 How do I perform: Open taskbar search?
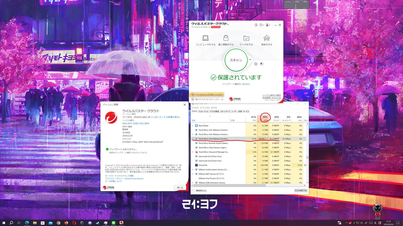pyautogui.click(x=11, y=223)
